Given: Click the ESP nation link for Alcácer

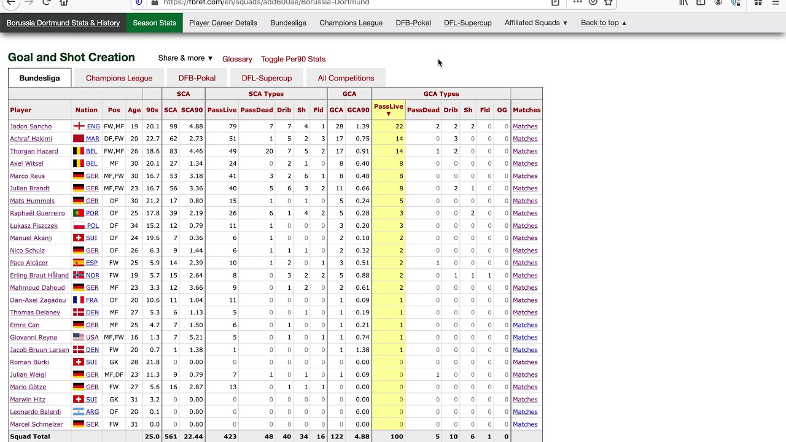Looking at the screenshot, I should click(x=91, y=263).
